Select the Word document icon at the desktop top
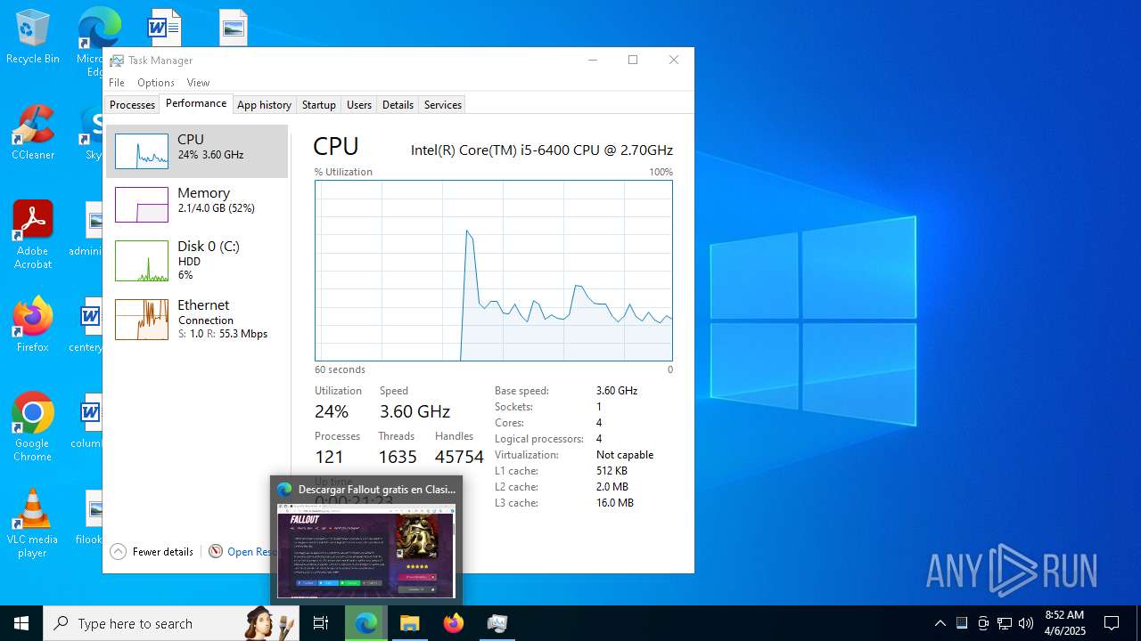Viewport: 1141px width, 641px height. click(164, 28)
